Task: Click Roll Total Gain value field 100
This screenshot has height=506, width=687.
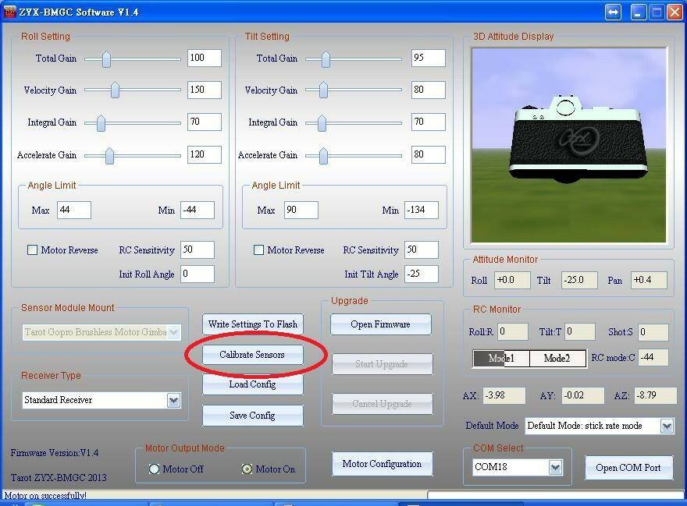Action: [x=205, y=58]
